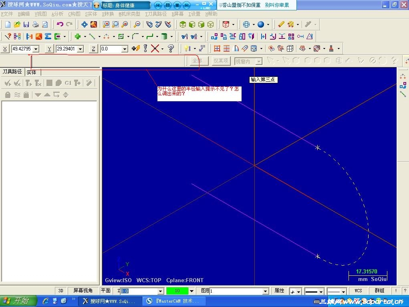409x307 pixels.
Task: Click the Analyze entity question-mark icon
Action: pos(8,36)
